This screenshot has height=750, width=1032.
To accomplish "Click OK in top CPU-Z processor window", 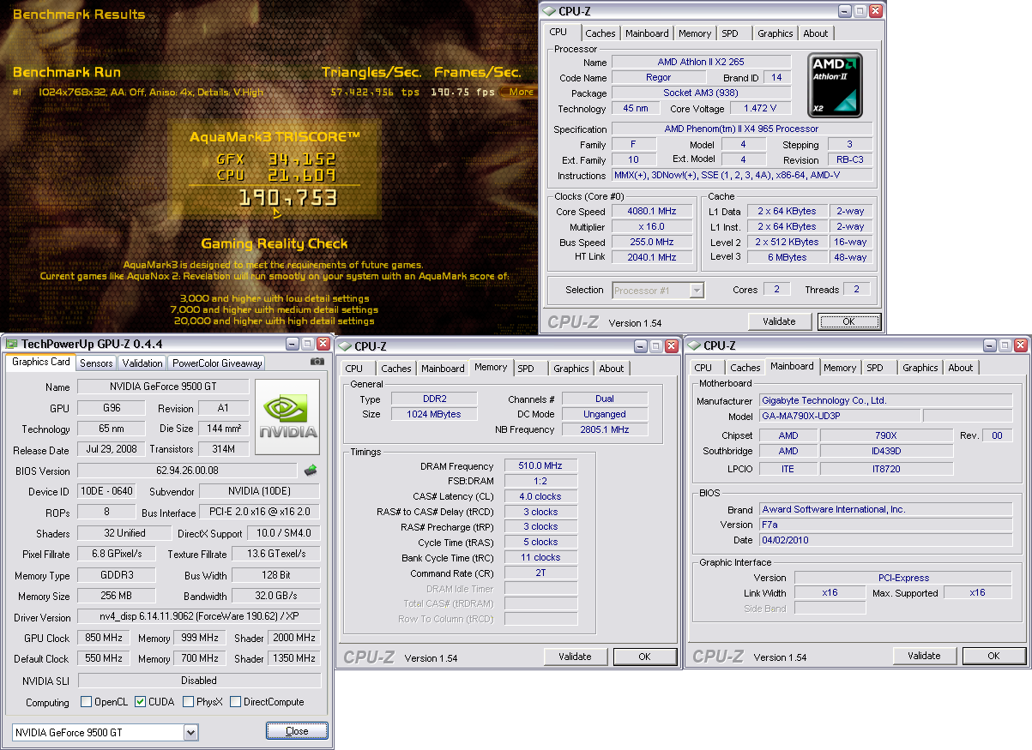I will tap(848, 321).
